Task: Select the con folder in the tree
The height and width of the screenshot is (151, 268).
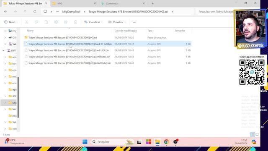Action: coord(13,70)
